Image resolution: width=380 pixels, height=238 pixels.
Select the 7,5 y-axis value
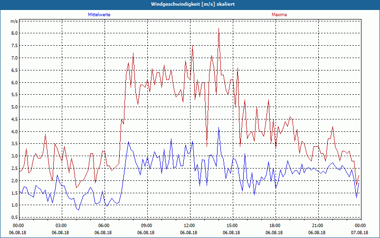(x=15, y=46)
